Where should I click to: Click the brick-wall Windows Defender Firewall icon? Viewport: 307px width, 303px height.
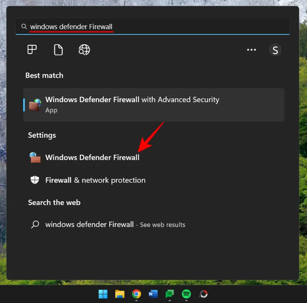(x=35, y=157)
